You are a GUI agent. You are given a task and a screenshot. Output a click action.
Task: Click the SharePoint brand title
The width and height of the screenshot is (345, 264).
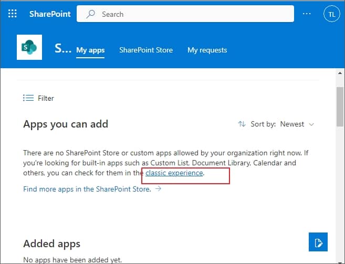50,14
